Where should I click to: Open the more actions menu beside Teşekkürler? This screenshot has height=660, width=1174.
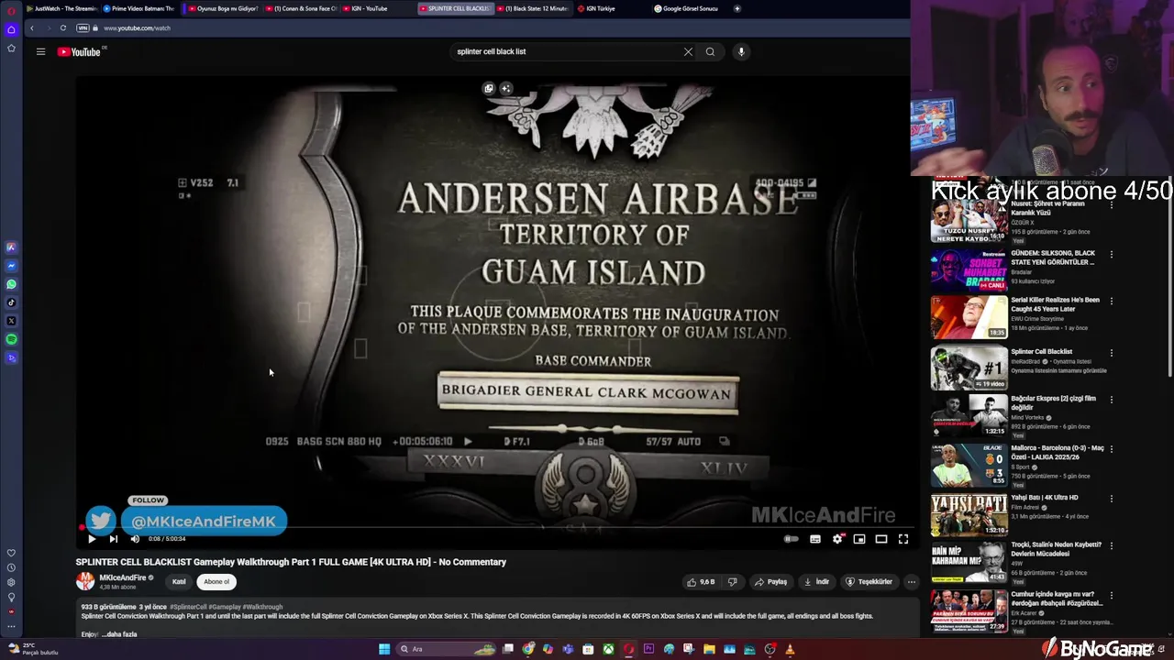point(911,581)
